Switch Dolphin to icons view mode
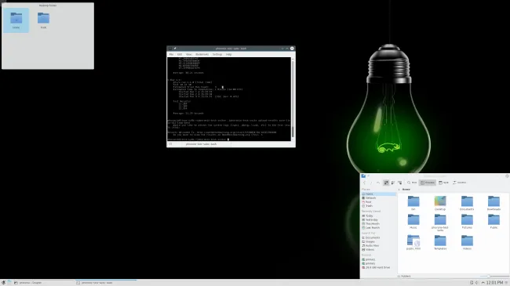Screen dimensions: 510x286 [386, 183]
